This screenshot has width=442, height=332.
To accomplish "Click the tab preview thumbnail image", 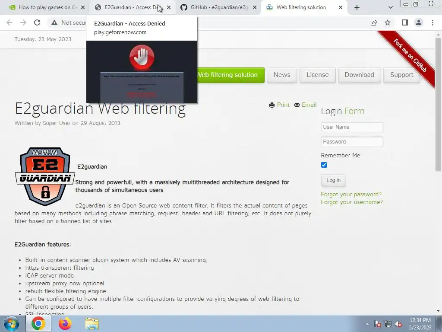I will 142,72.
